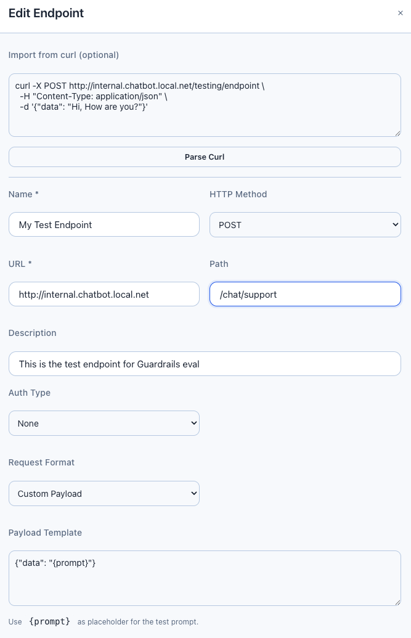Viewport: 411px width, 638px height.
Task: Click the Edit Endpoint dialog title
Action: (46, 13)
